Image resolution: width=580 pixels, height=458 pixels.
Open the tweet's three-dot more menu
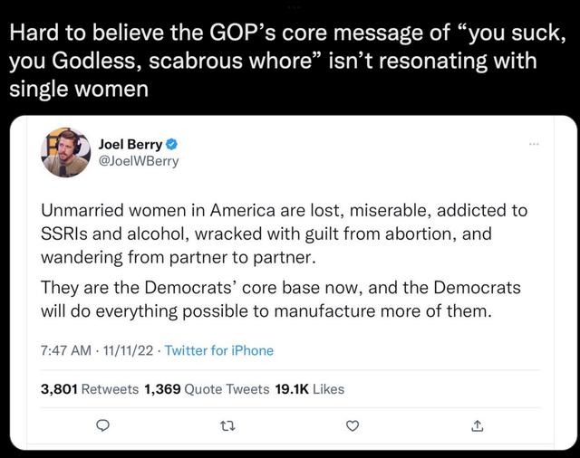coord(534,145)
